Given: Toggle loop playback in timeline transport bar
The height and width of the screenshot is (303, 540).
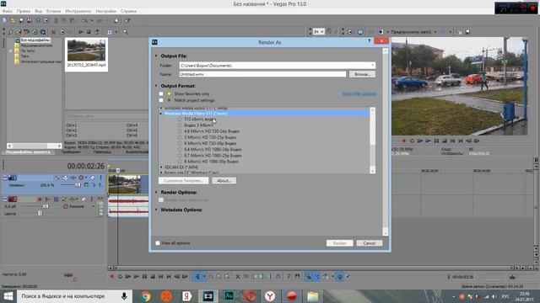Looking at the screenshot, I should tap(120, 277).
